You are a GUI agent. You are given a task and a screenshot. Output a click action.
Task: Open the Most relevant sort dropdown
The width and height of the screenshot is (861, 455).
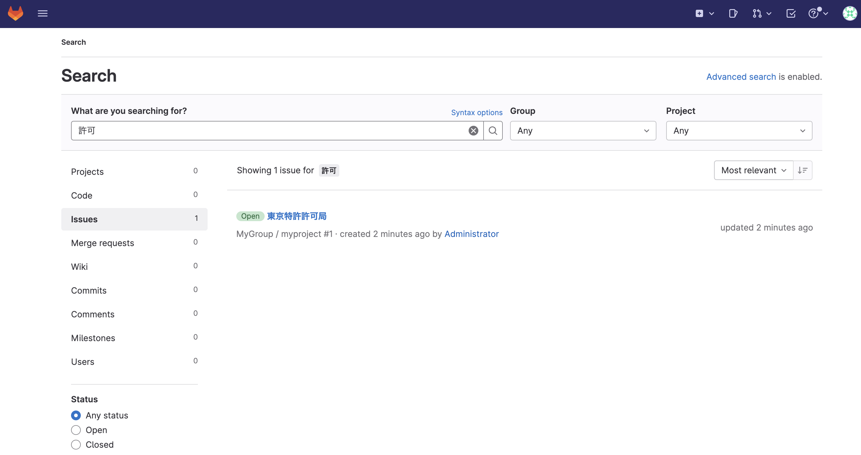tap(753, 170)
